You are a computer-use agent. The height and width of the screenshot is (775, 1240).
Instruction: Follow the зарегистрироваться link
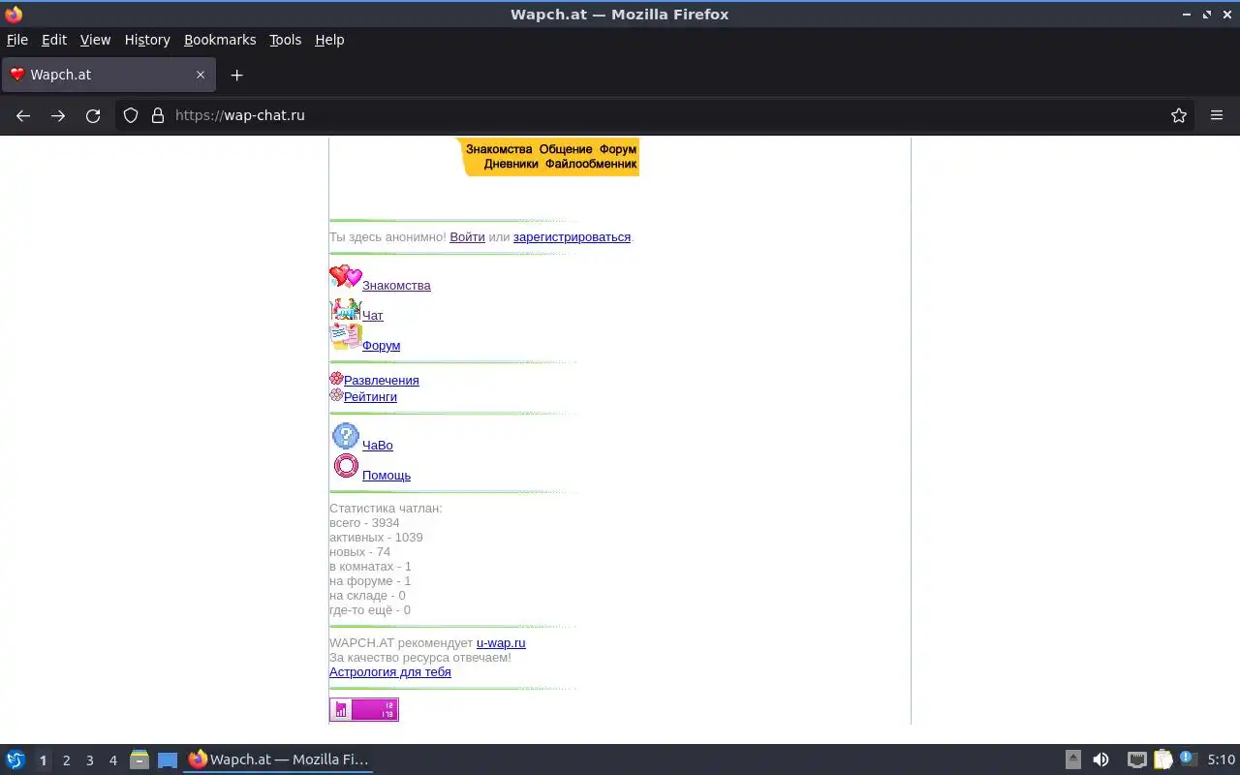pos(572,236)
